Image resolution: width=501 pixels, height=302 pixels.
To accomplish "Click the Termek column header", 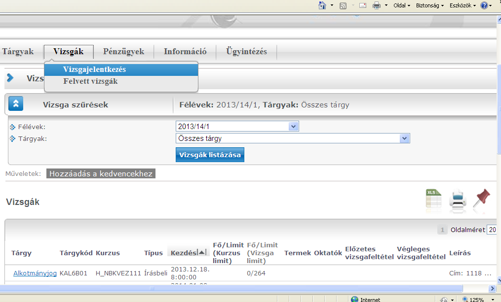I will tap(298, 253).
